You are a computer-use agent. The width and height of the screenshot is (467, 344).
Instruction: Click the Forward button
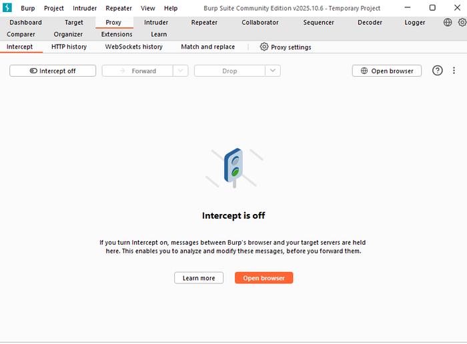pyautogui.click(x=137, y=71)
